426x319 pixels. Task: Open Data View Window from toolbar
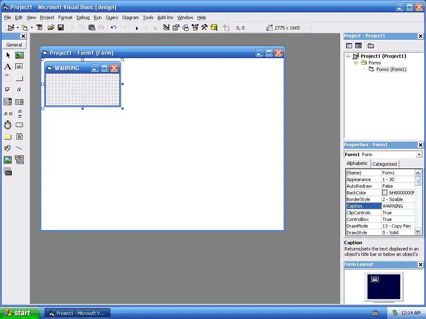214,27
